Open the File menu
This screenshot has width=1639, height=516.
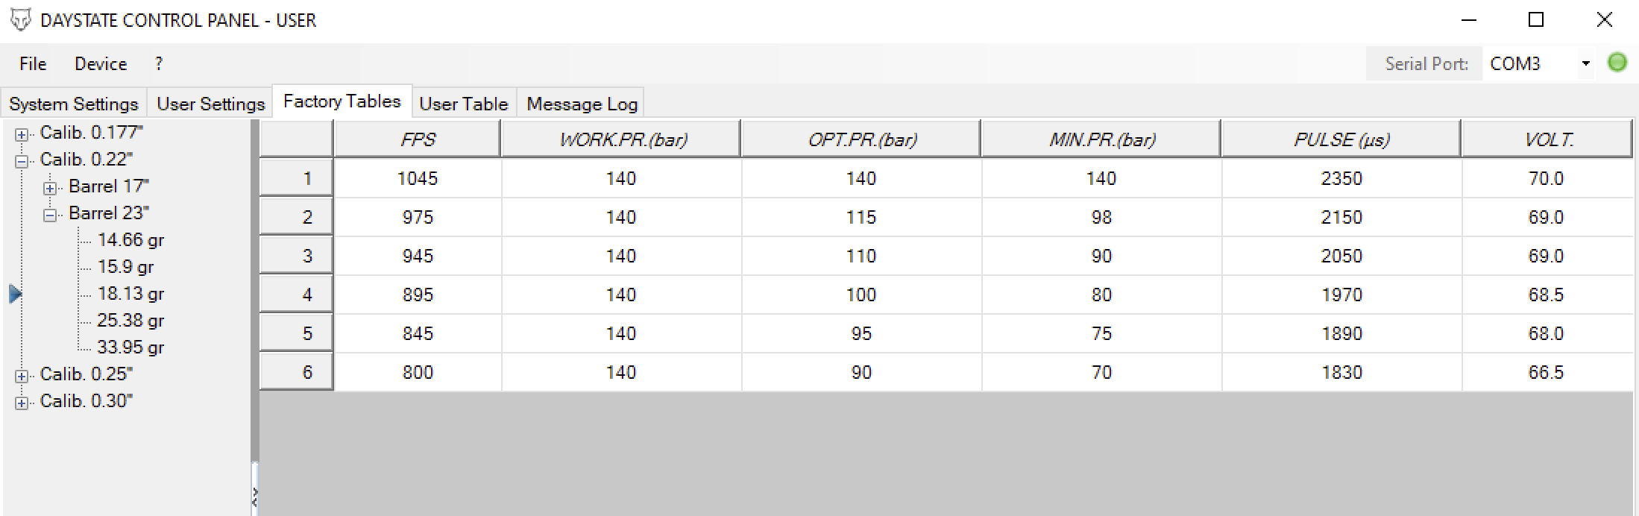tap(33, 63)
